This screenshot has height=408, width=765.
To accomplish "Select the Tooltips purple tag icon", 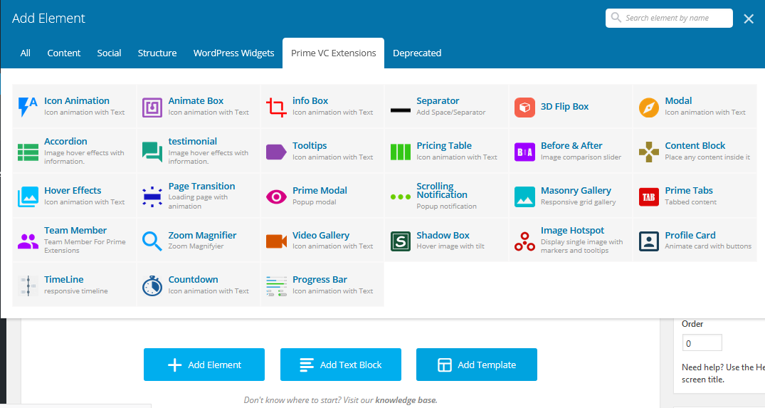I will [276, 152].
